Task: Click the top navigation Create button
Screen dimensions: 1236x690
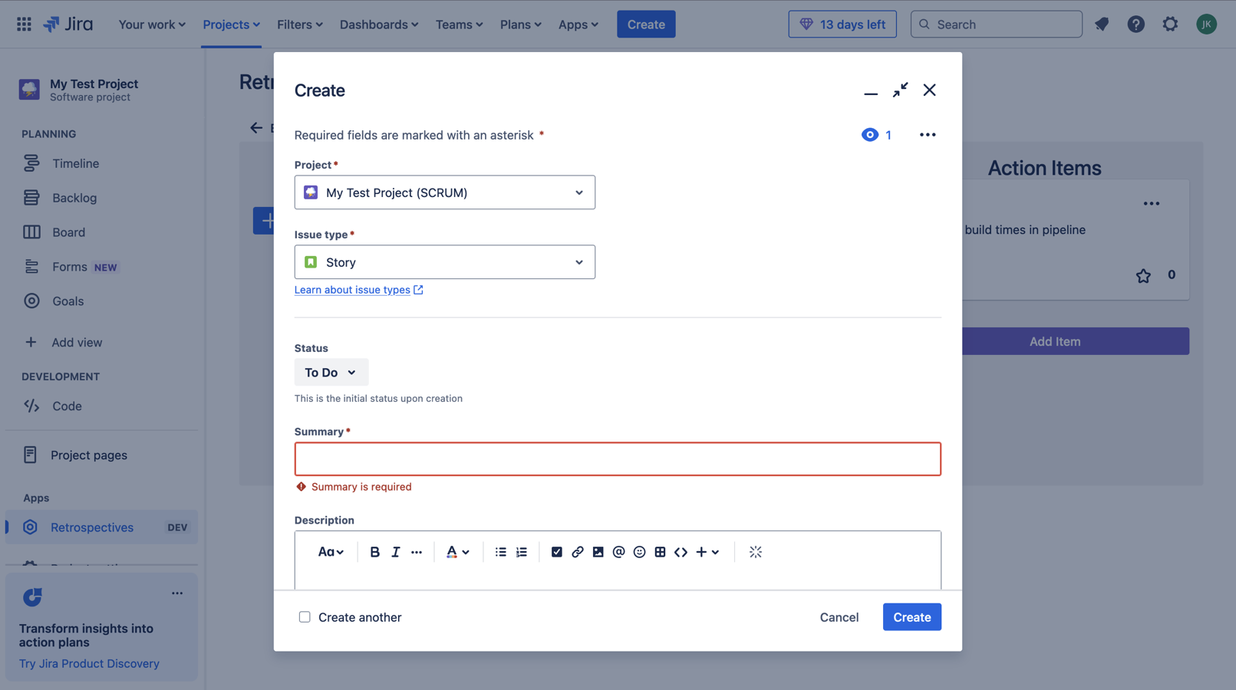Action: click(x=646, y=24)
